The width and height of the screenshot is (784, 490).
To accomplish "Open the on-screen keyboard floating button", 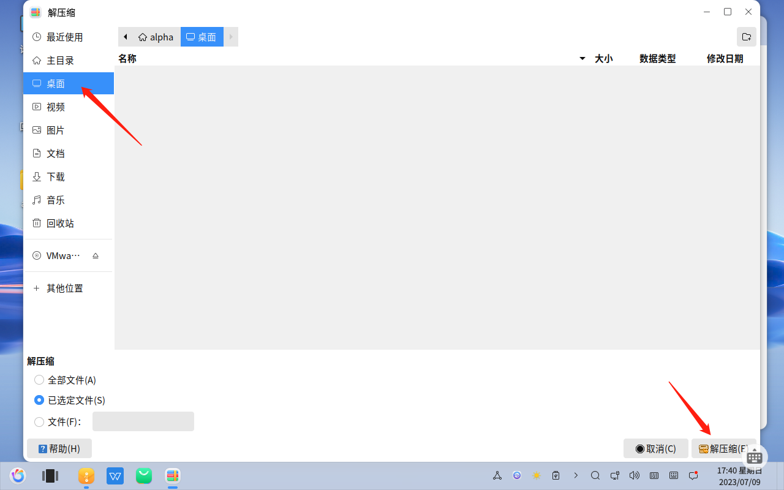I will (x=755, y=457).
